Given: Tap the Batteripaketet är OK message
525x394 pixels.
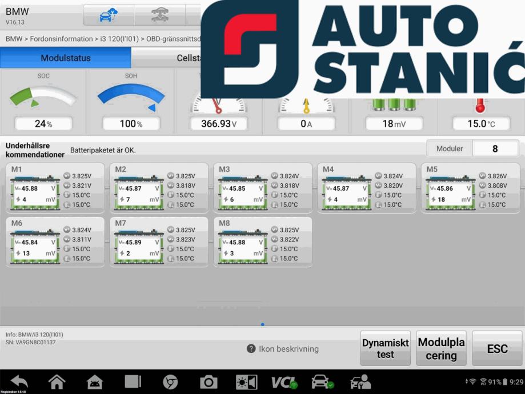Looking at the screenshot, I should point(103,150).
